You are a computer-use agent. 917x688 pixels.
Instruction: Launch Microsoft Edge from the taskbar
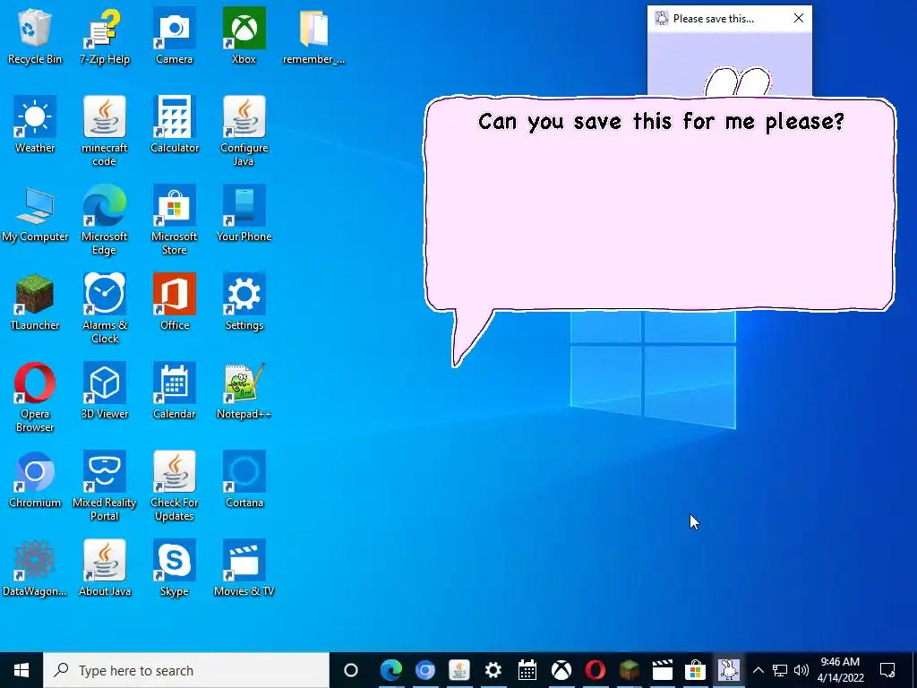391,670
